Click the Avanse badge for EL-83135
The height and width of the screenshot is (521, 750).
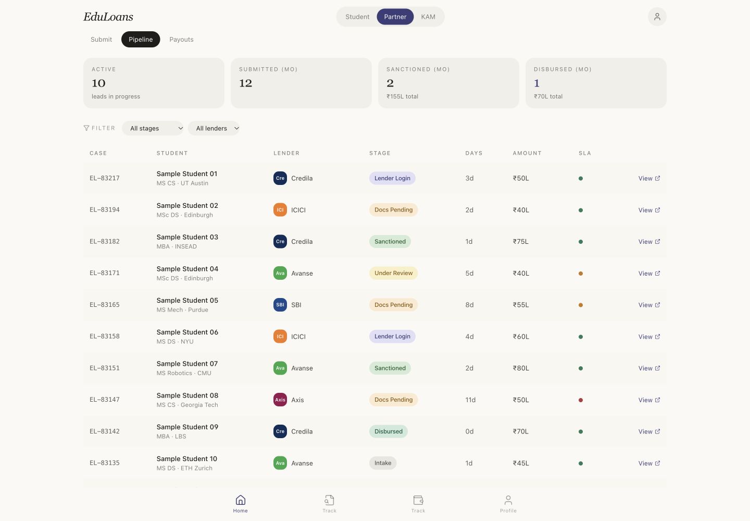tap(280, 463)
